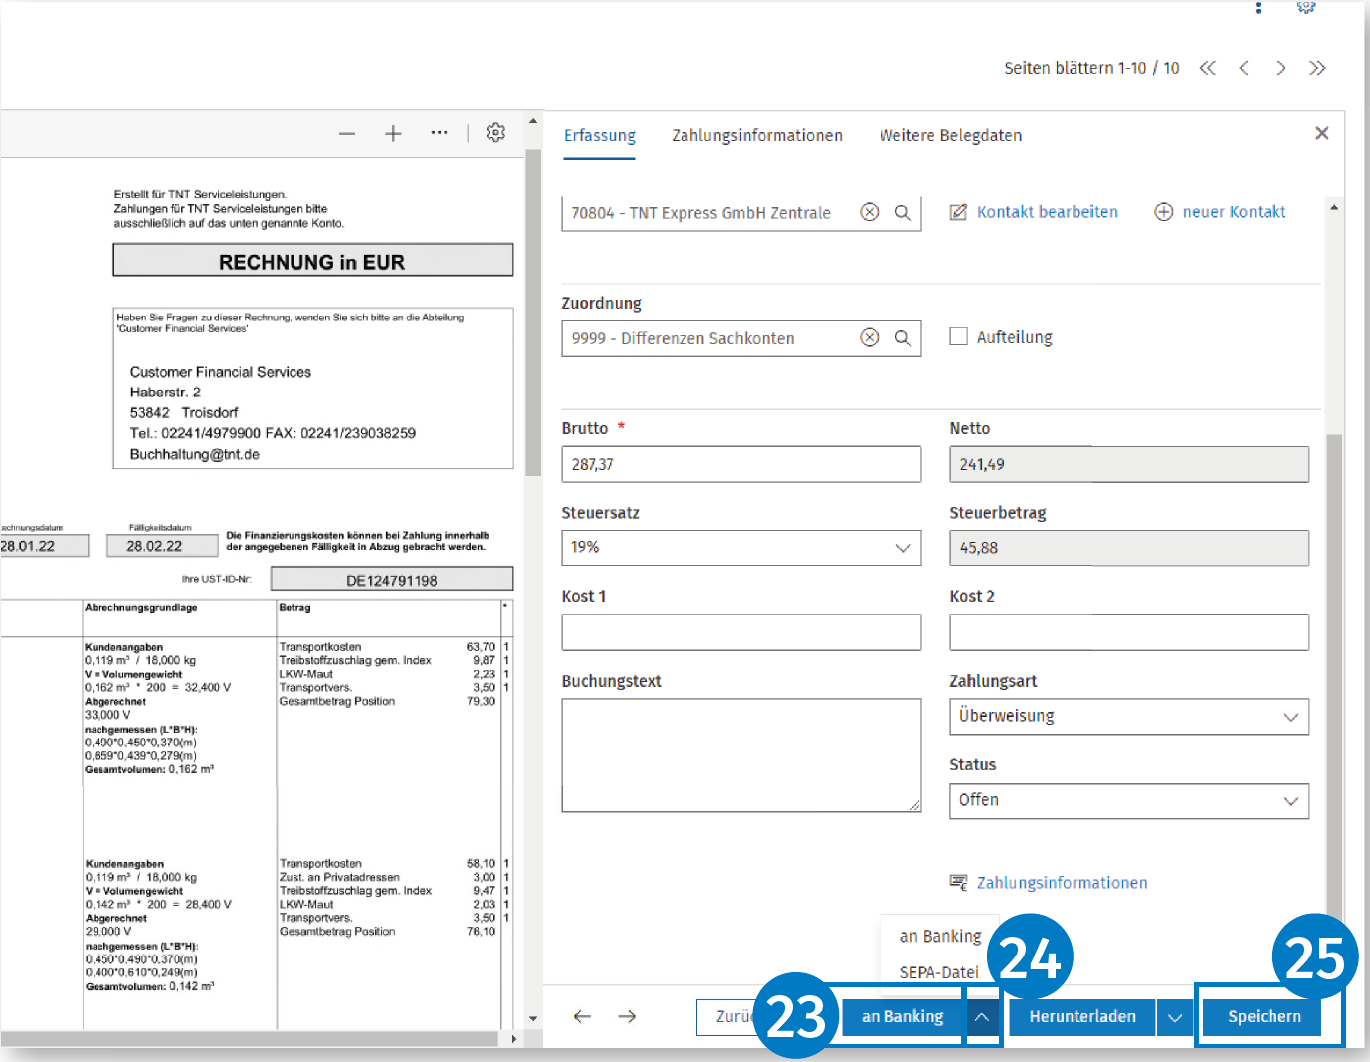Screen dimensions: 1370x1062
Task: Zoom out the invoice preview with minus icon
Action: coord(347,134)
